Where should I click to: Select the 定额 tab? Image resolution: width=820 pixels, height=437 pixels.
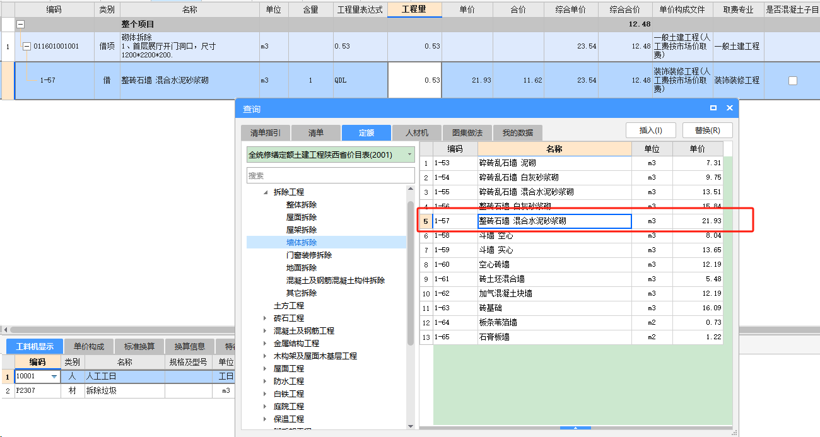click(x=366, y=132)
